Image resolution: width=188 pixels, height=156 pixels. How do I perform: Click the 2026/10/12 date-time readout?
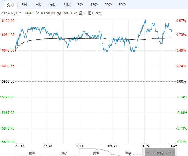17,13
